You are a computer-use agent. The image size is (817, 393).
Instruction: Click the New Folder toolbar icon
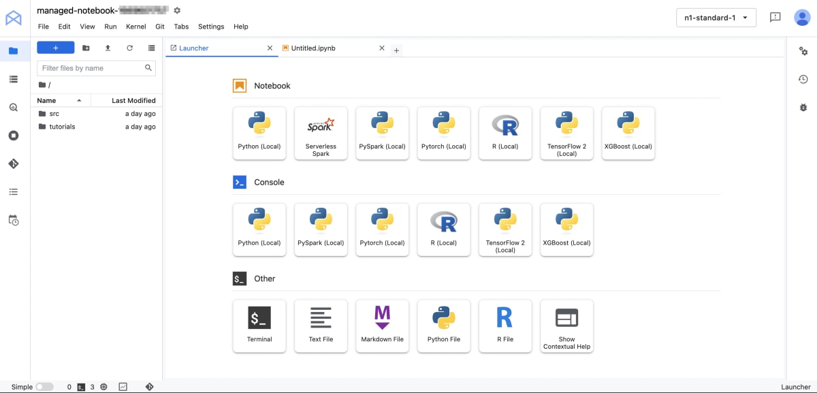point(86,48)
